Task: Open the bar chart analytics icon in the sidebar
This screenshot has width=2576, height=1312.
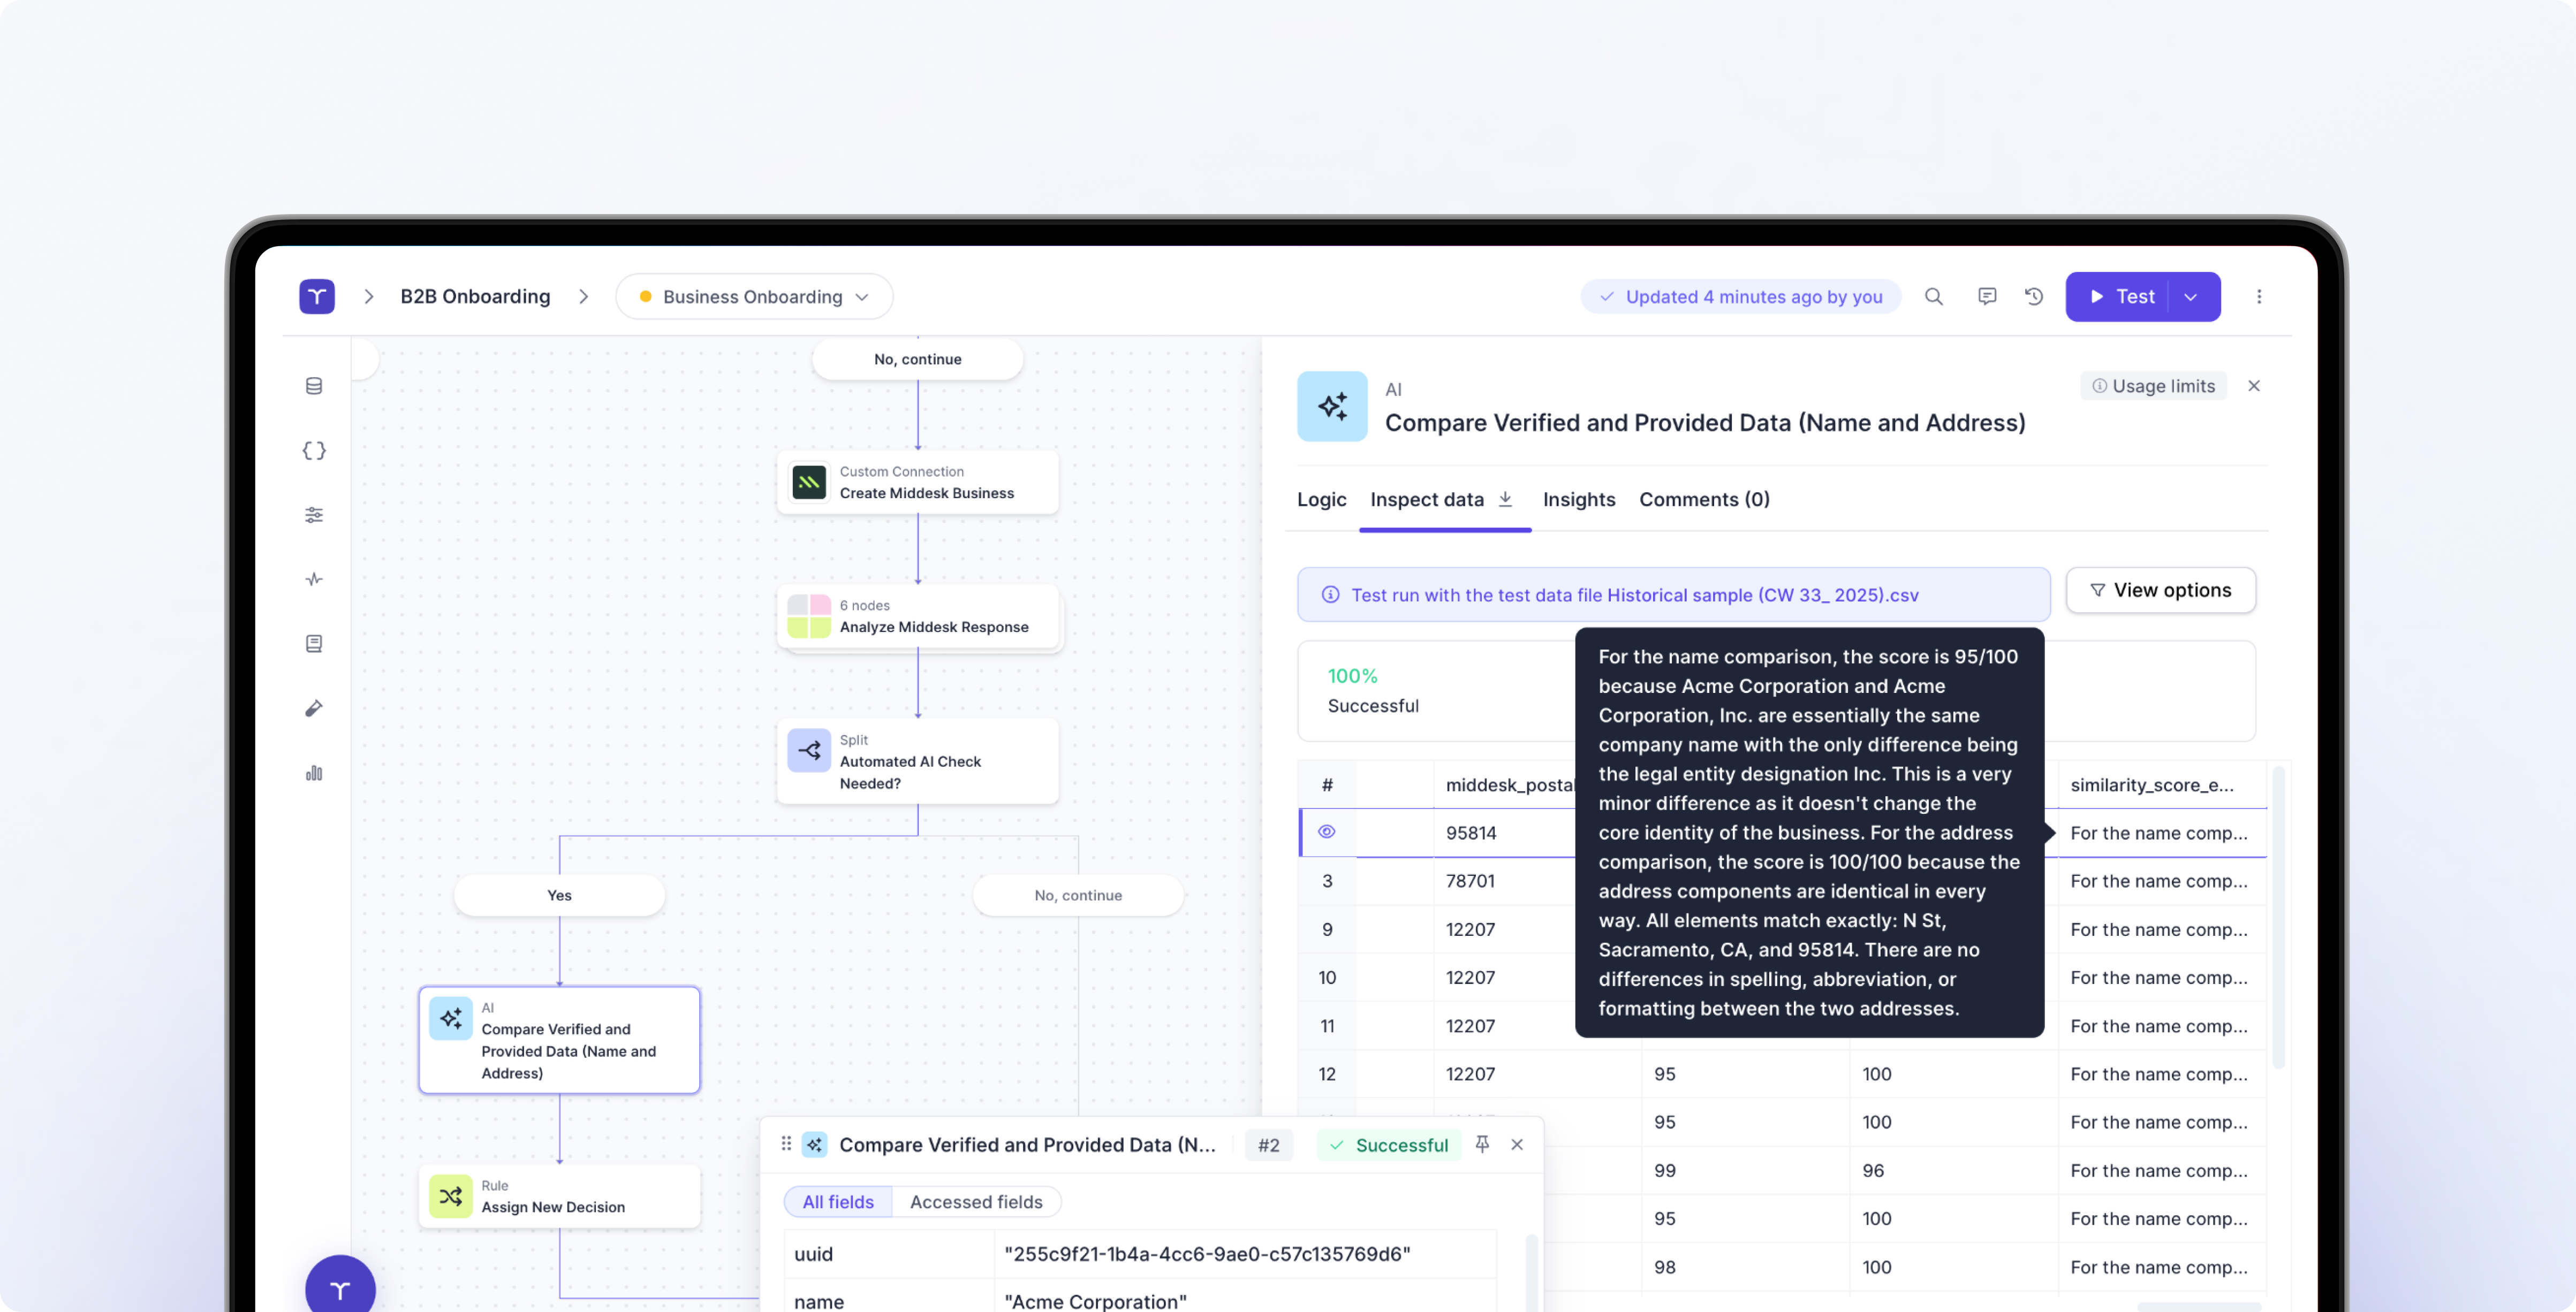Action: [x=314, y=773]
